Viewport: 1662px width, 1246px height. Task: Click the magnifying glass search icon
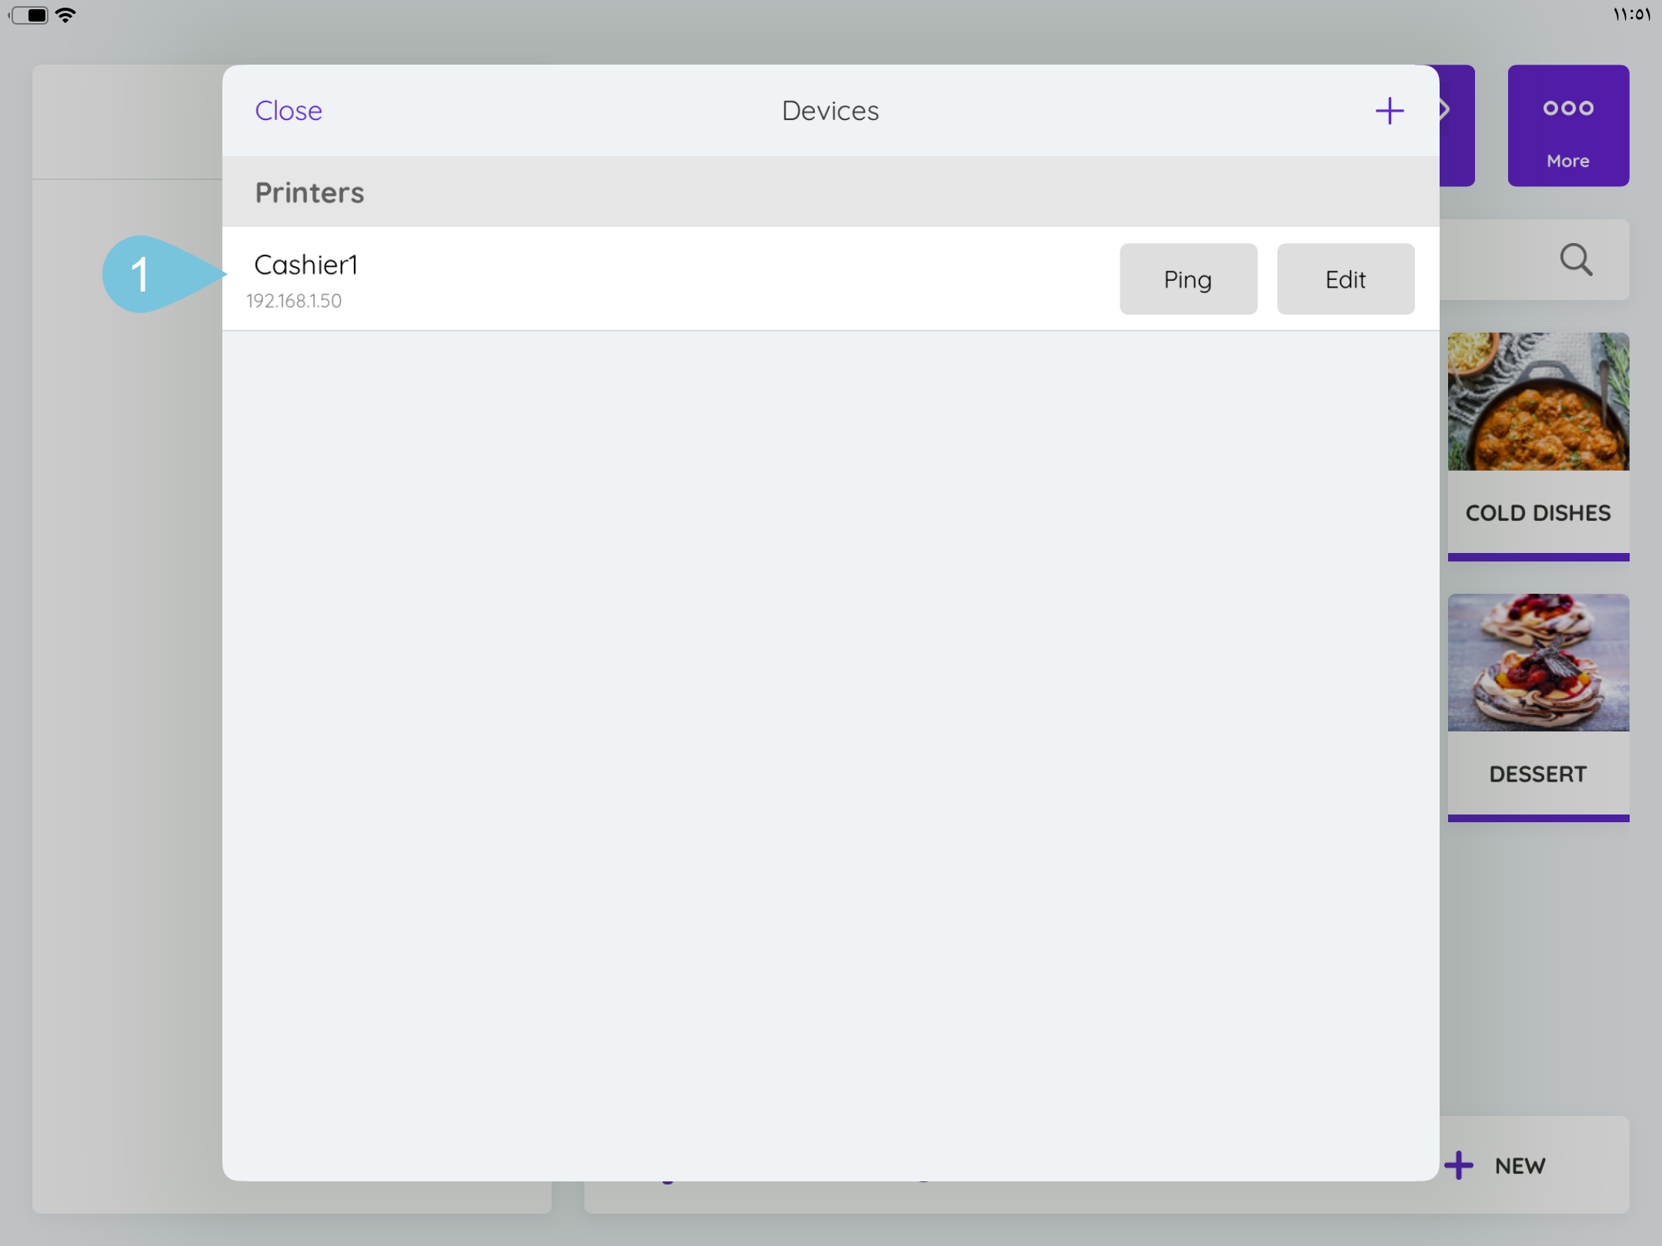1575,260
